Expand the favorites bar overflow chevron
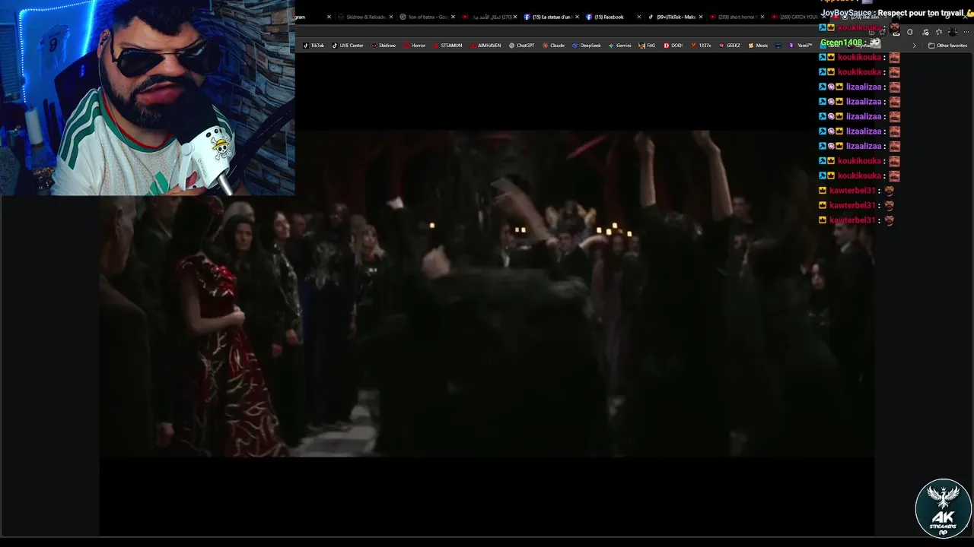The image size is (974, 547). (915, 46)
